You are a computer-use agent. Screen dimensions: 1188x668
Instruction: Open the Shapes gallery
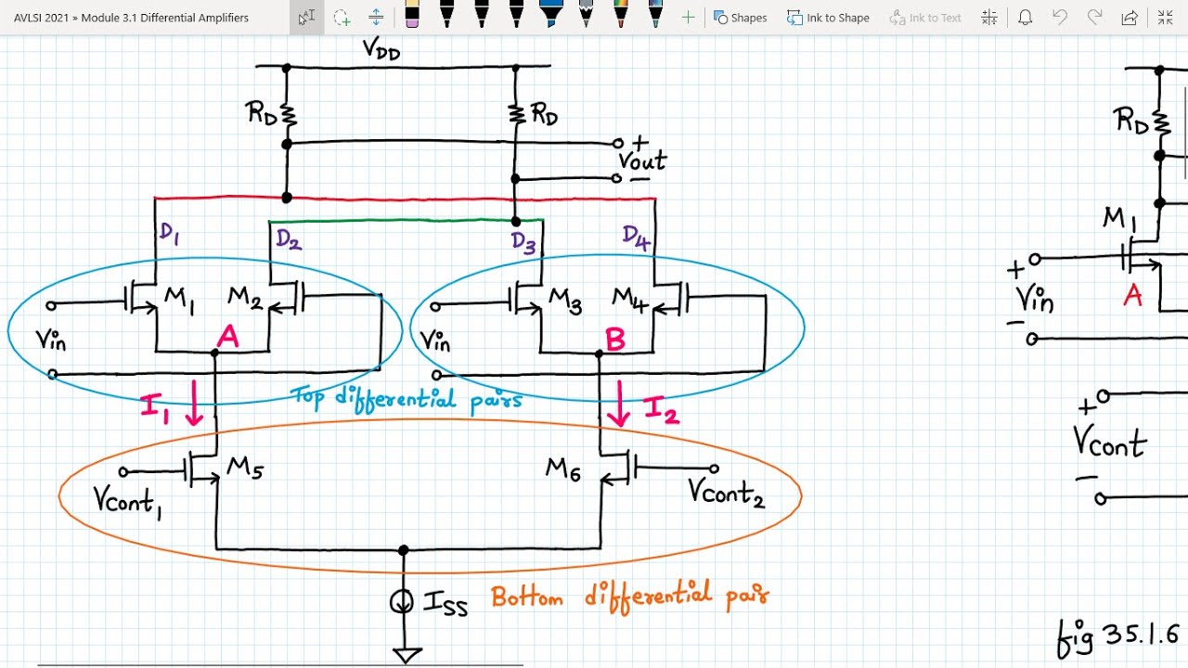click(x=740, y=18)
